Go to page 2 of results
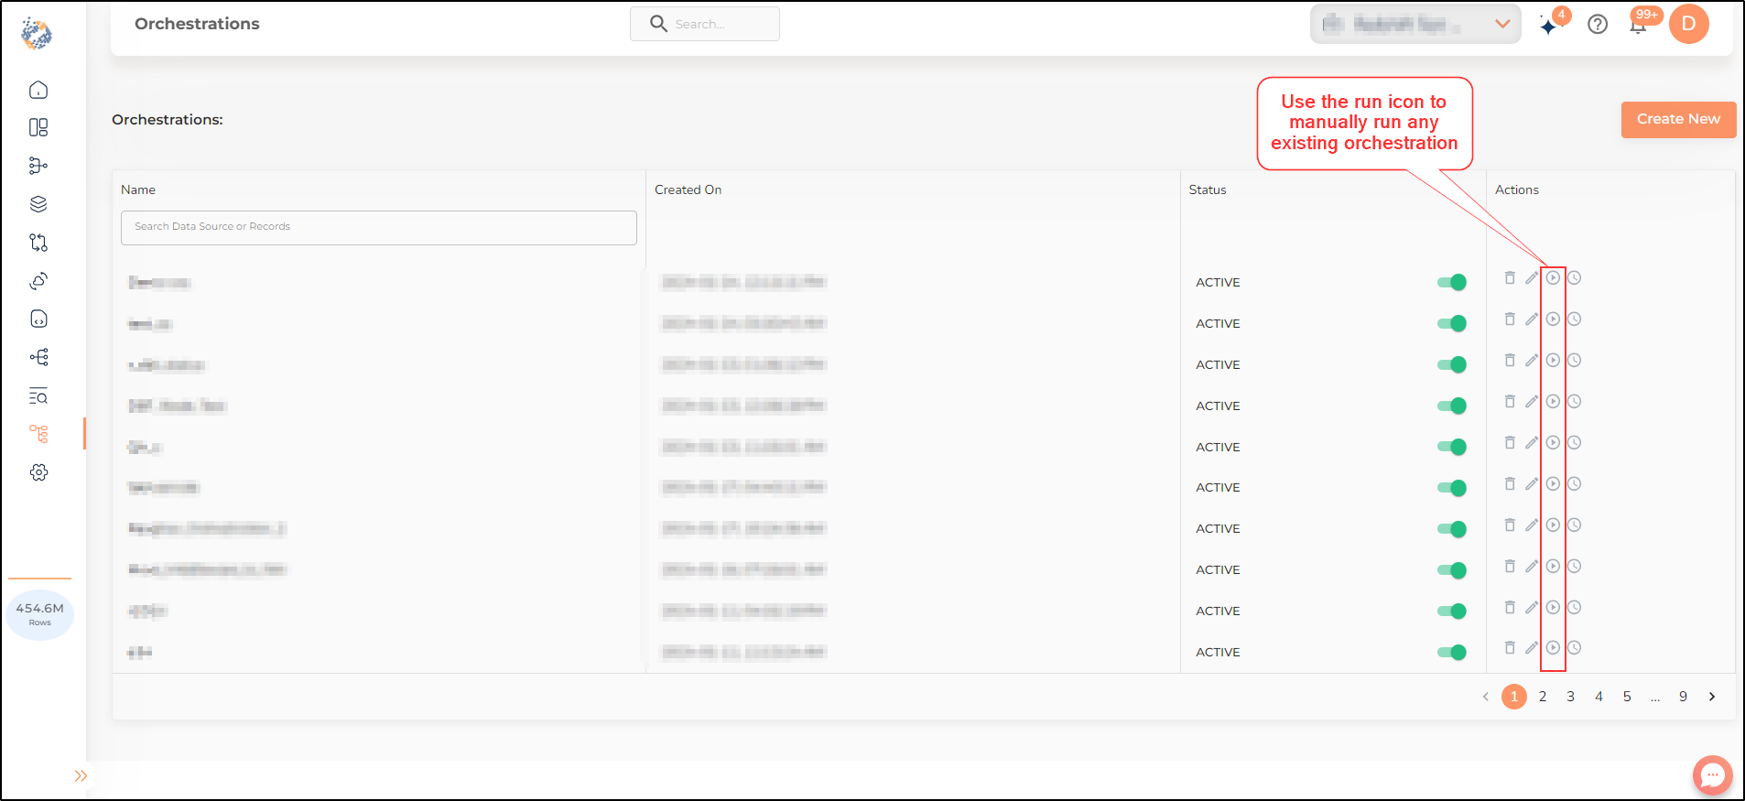Viewport: 1745px width, 801px height. point(1543,697)
